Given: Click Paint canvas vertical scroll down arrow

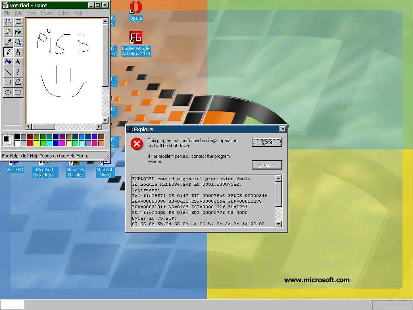Looking at the screenshot, I should click(105, 120).
